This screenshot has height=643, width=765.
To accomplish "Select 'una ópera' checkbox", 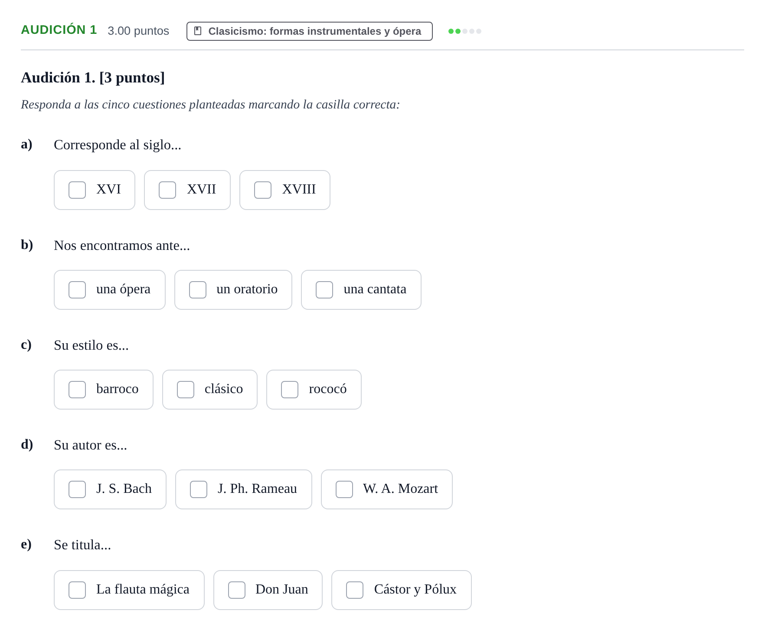I will point(77,290).
